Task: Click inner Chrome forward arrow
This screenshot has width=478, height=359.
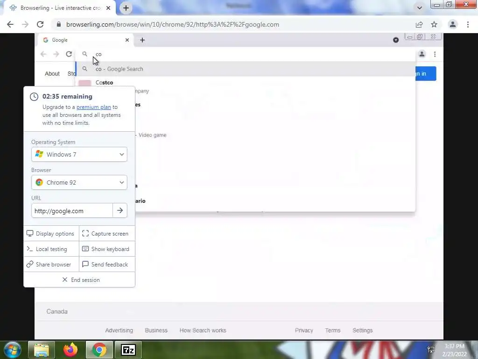Action: click(x=56, y=54)
